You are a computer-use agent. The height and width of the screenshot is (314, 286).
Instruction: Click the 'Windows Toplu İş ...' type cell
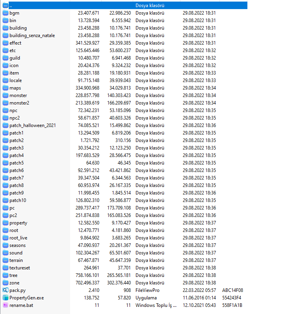156,305
